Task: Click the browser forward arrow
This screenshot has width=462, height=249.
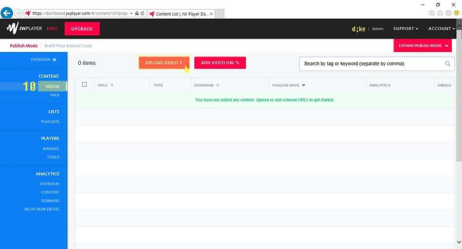Action: [18, 13]
